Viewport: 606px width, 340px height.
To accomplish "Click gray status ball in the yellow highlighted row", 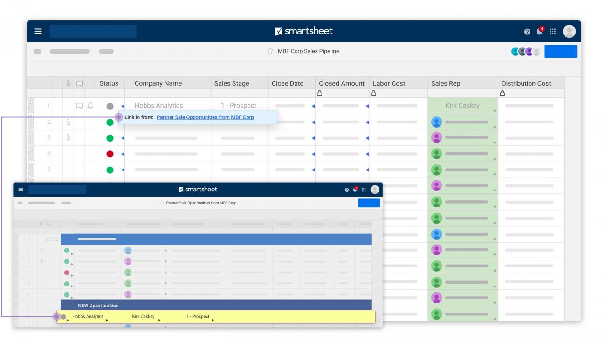I will pos(63,317).
